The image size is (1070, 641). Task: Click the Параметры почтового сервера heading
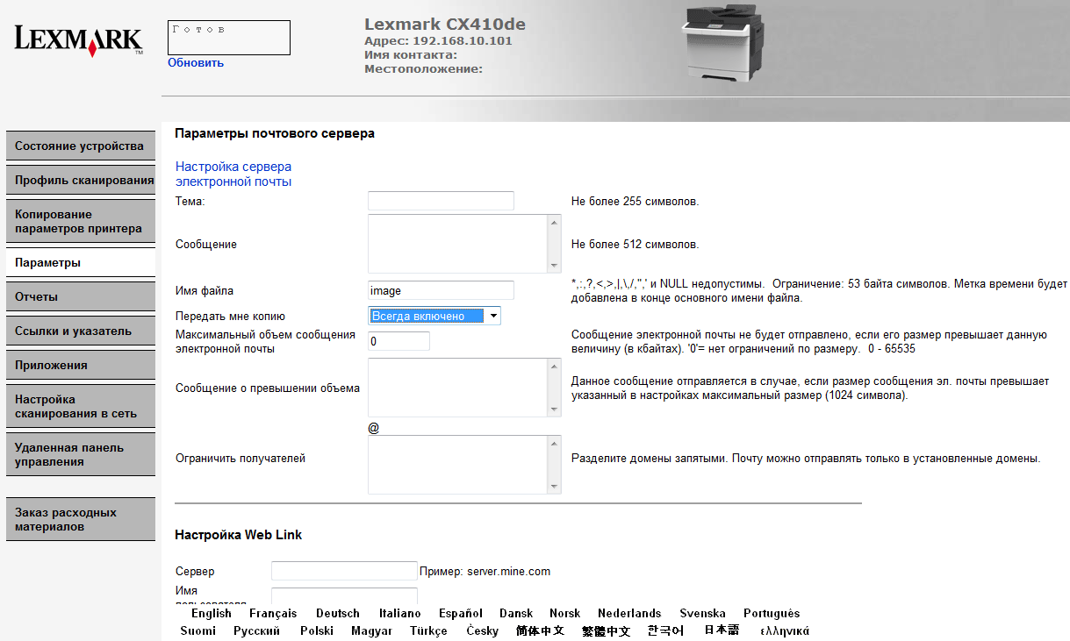coord(275,133)
